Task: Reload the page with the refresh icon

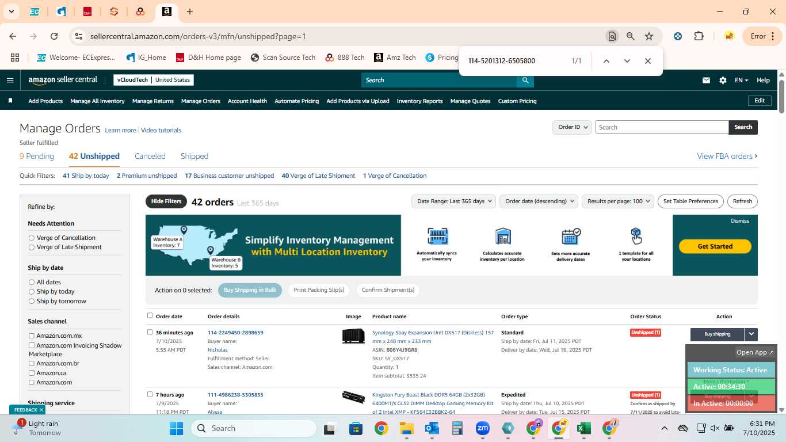Action: pyautogui.click(x=54, y=36)
